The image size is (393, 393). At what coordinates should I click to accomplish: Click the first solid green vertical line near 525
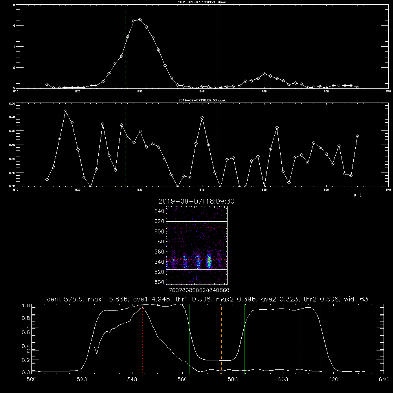click(x=95, y=338)
